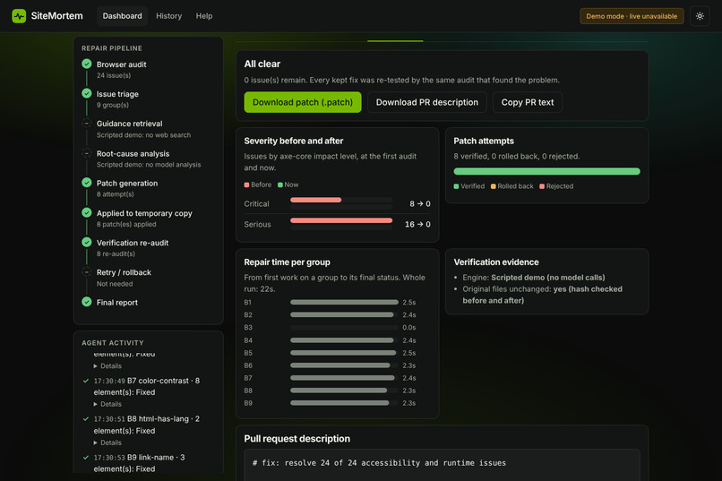Click the Guidance retrieval skipped step icon
The width and height of the screenshot is (722, 481).
(87, 123)
